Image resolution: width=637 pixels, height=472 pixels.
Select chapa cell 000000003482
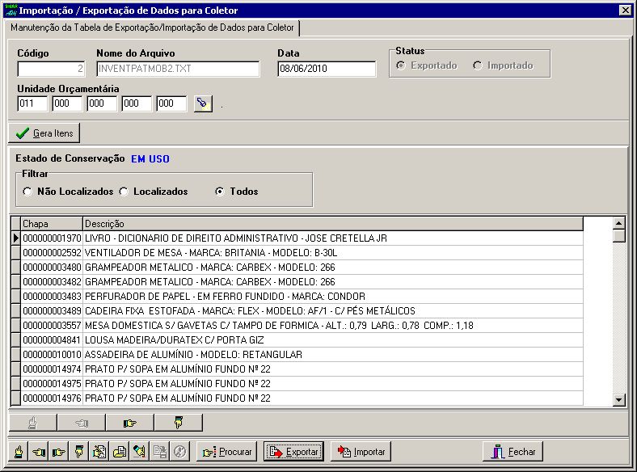[52, 282]
